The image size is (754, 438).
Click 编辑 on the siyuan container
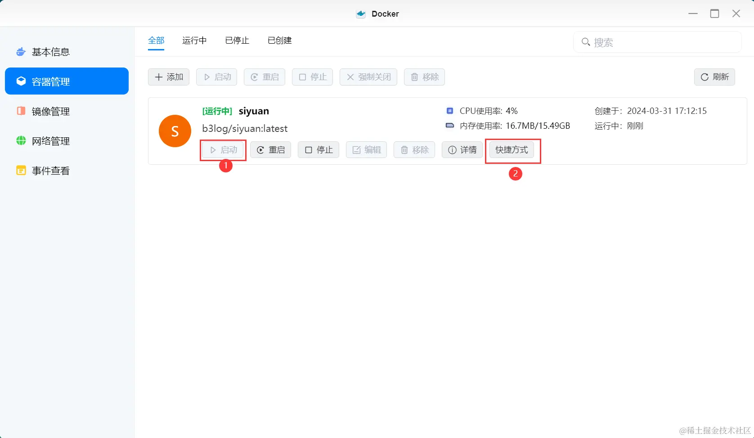click(367, 150)
